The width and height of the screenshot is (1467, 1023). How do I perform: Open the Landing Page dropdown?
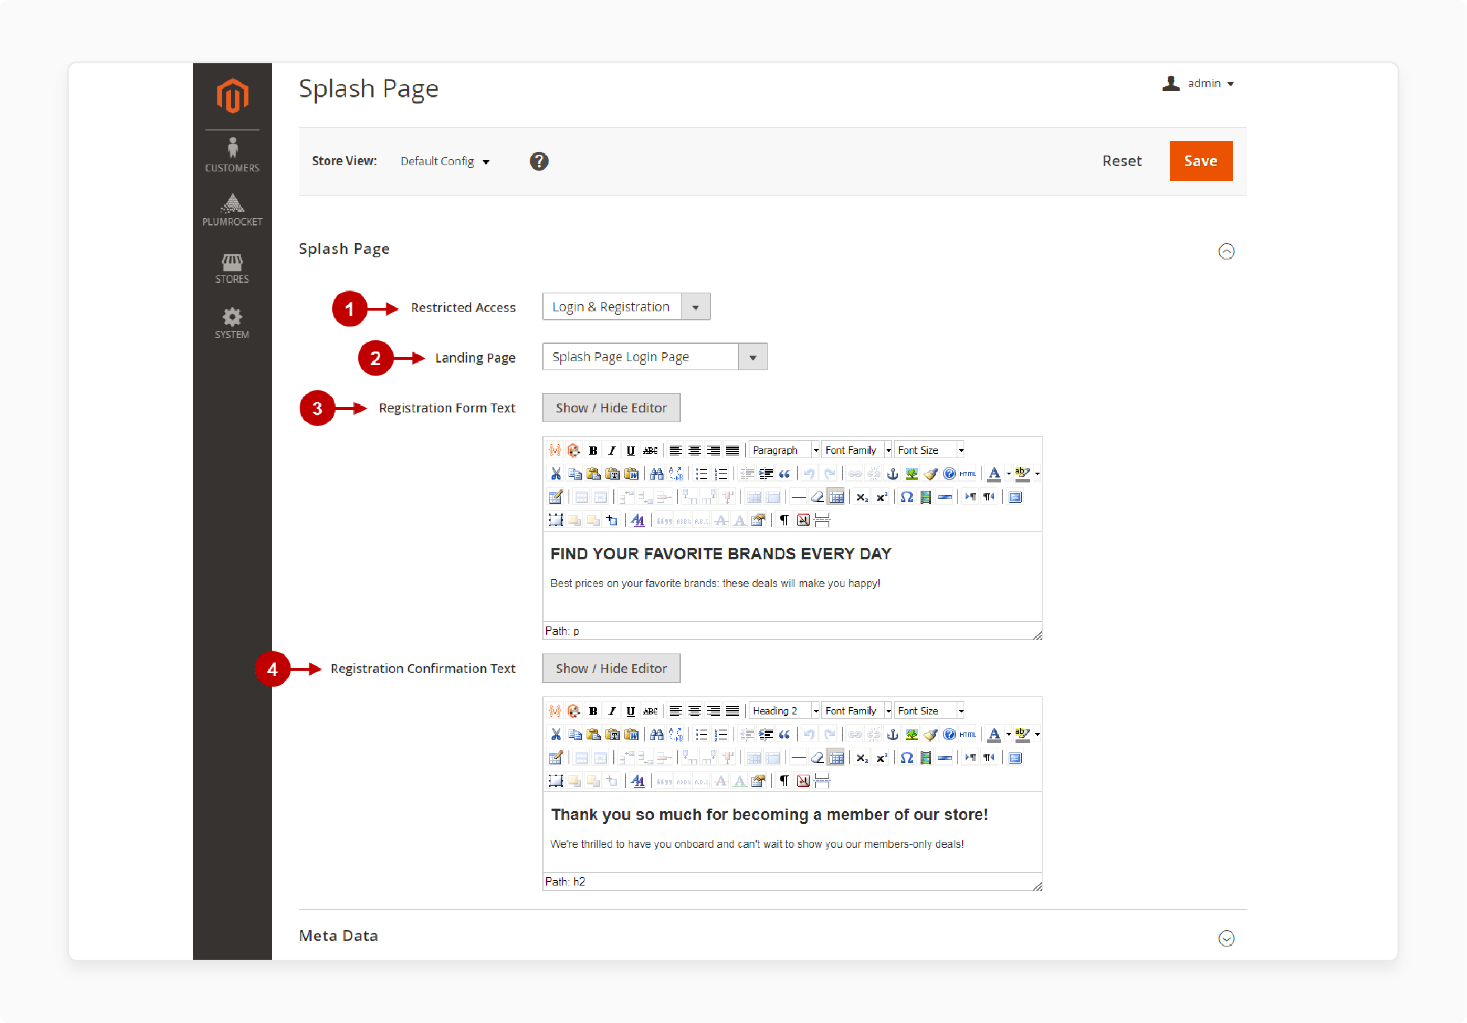[655, 356]
